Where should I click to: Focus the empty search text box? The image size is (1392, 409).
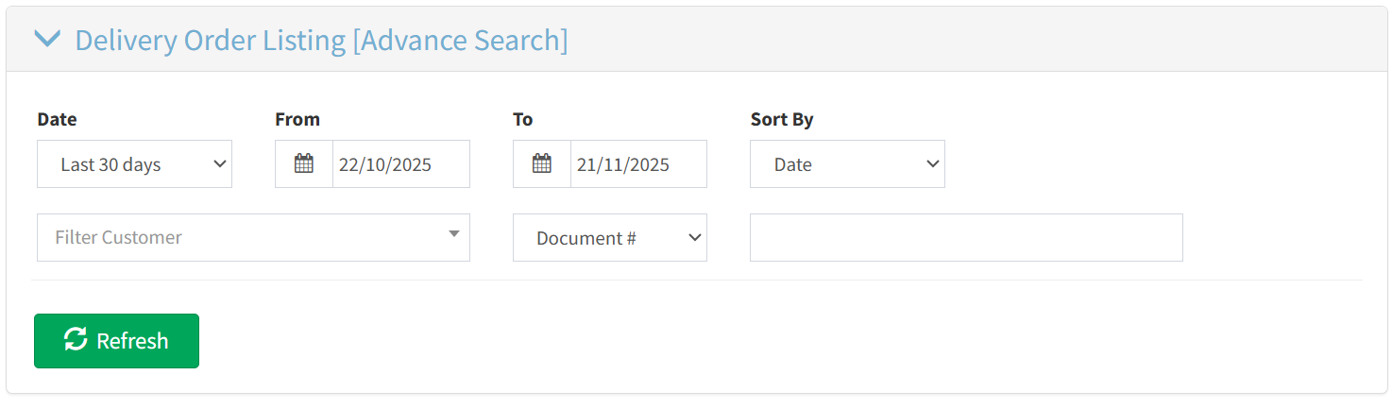point(966,238)
